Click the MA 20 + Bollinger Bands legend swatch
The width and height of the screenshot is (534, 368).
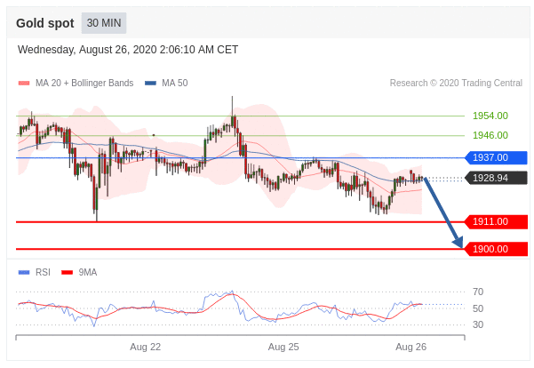(24, 84)
